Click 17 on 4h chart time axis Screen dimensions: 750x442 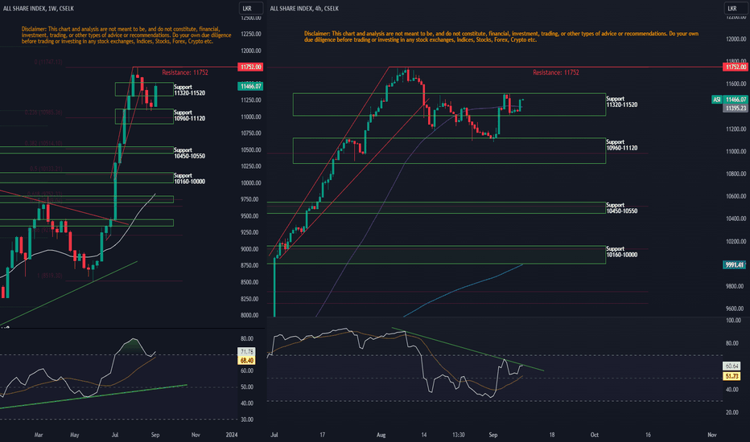323,435
